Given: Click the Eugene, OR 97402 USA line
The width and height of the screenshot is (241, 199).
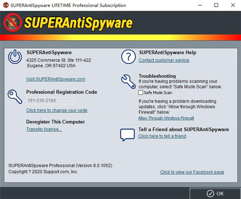Looking at the screenshot, I should pyautogui.click(x=51, y=66).
